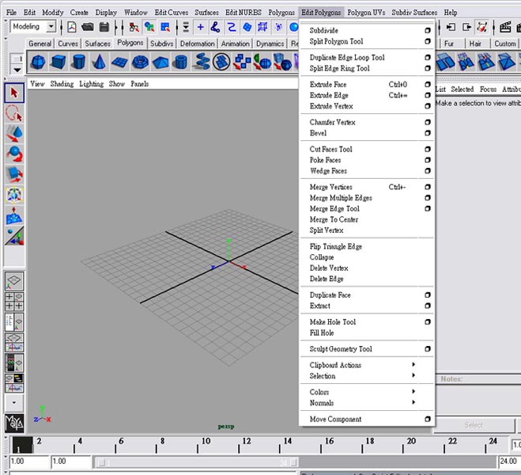Open the Polygon UVs menu
Viewport: 521px width, 475px height.
point(366,13)
